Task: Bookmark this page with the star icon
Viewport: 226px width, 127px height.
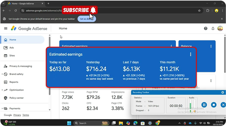Action: (x=199, y=10)
